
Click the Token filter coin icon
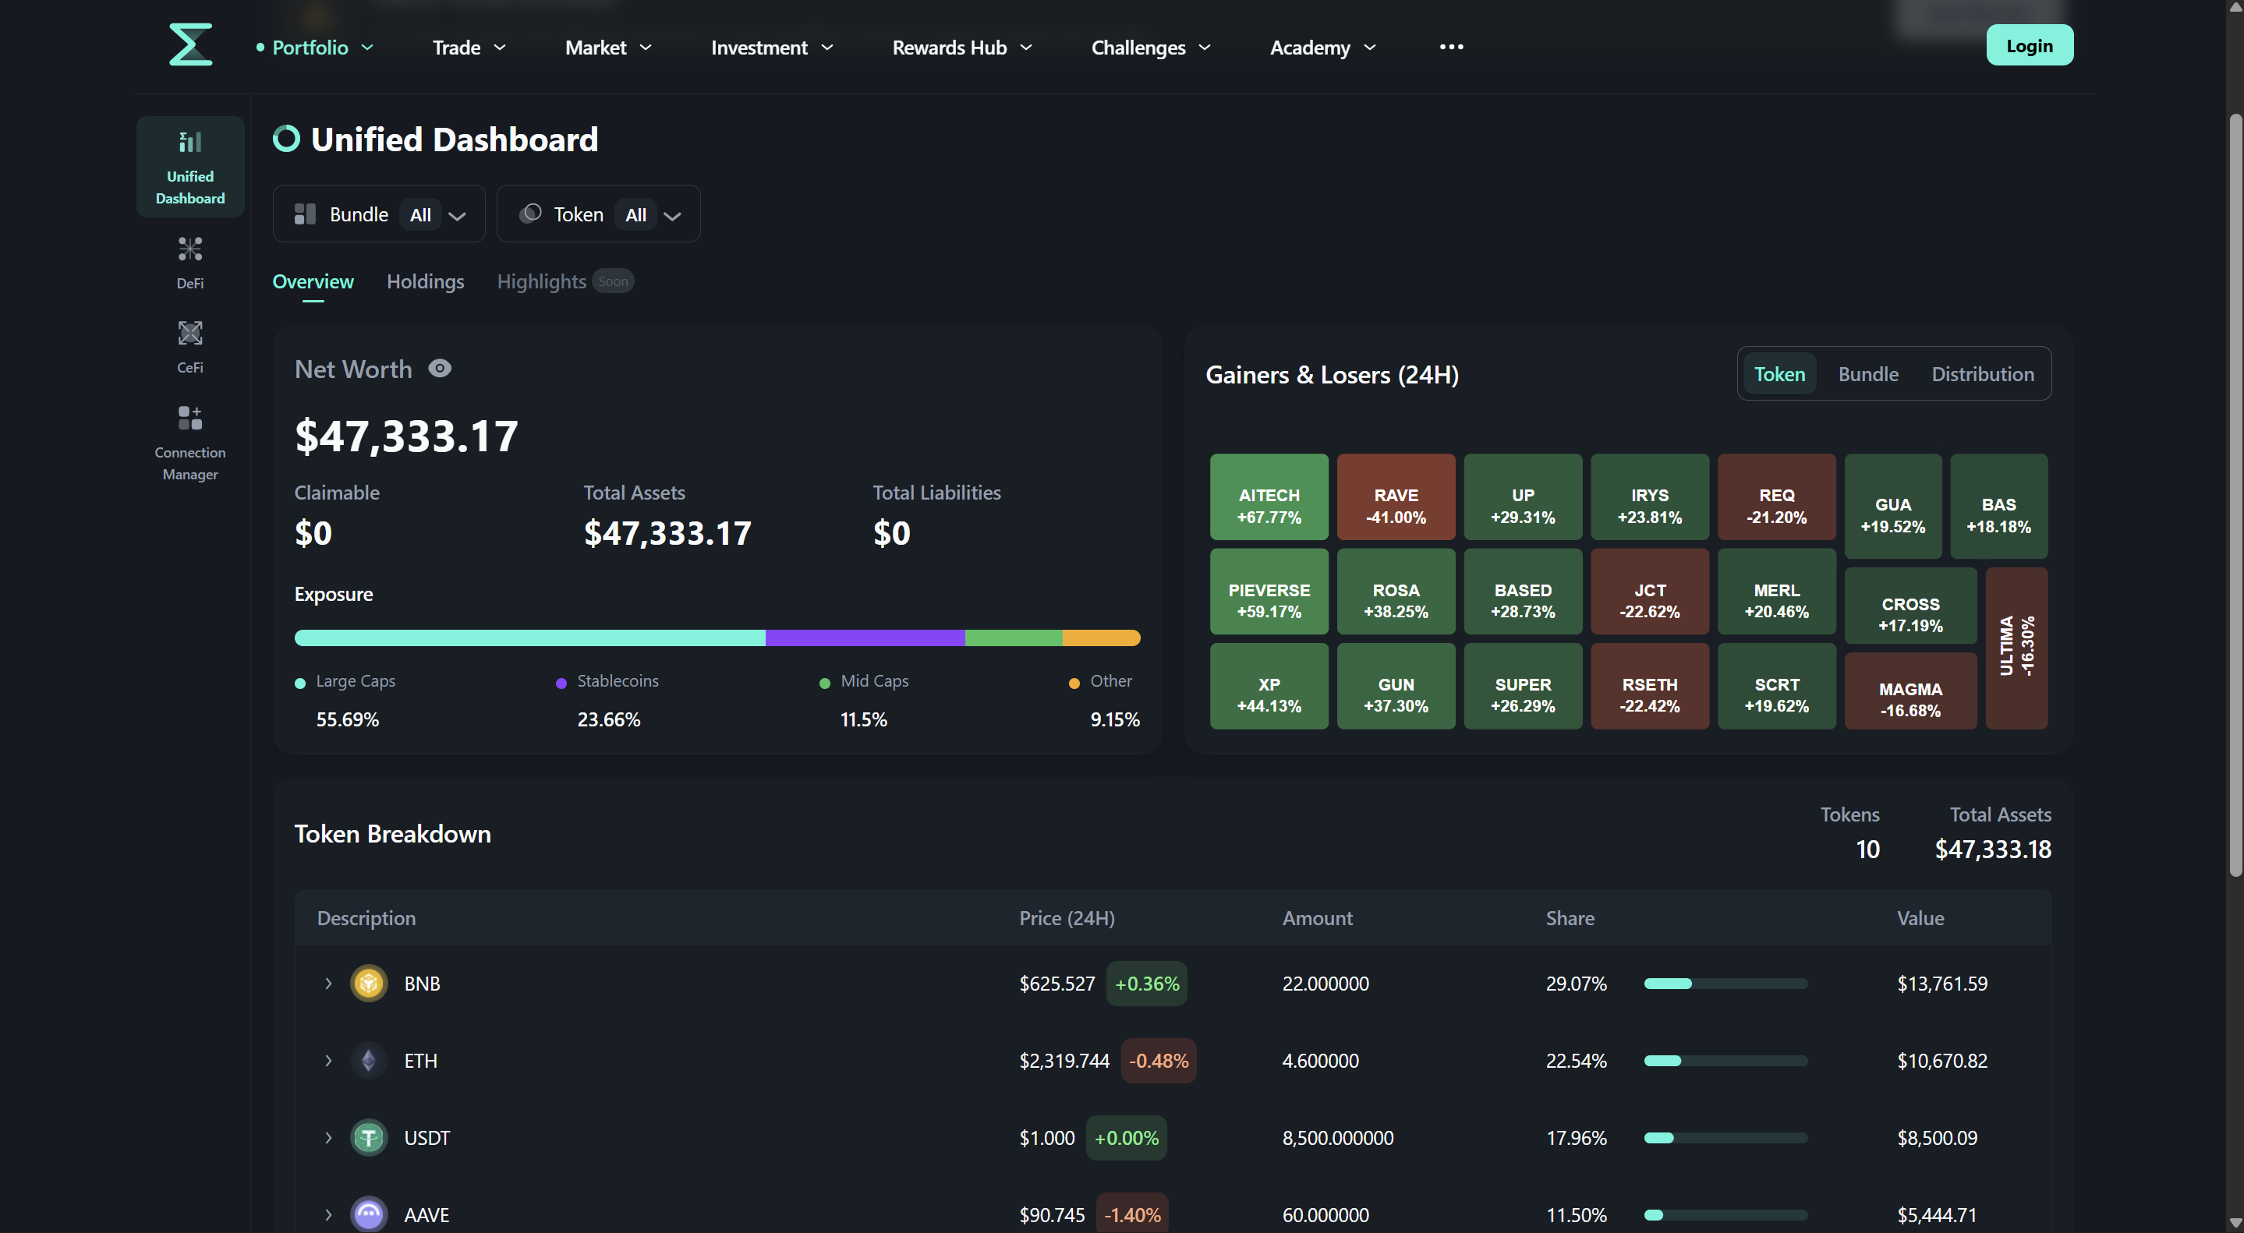(530, 214)
